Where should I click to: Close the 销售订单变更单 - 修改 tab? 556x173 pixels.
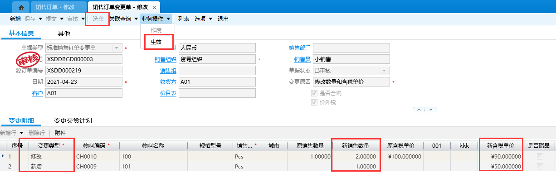point(154,8)
